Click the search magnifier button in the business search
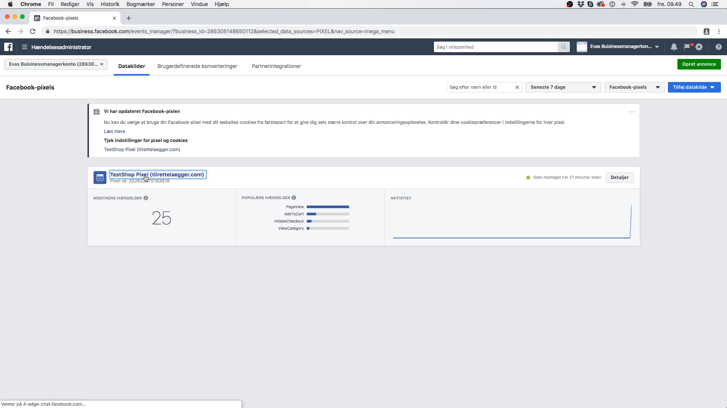The height and width of the screenshot is (408, 727). (564, 47)
